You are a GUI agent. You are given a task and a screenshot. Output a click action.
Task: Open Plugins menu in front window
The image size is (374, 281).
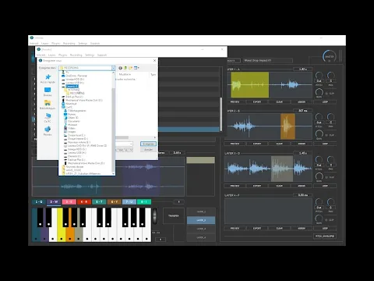tap(63, 55)
